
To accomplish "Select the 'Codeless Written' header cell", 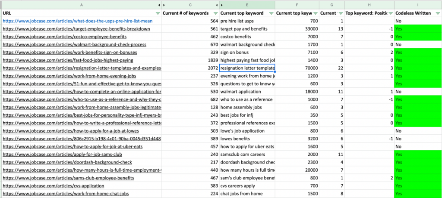I will tap(418, 13).
